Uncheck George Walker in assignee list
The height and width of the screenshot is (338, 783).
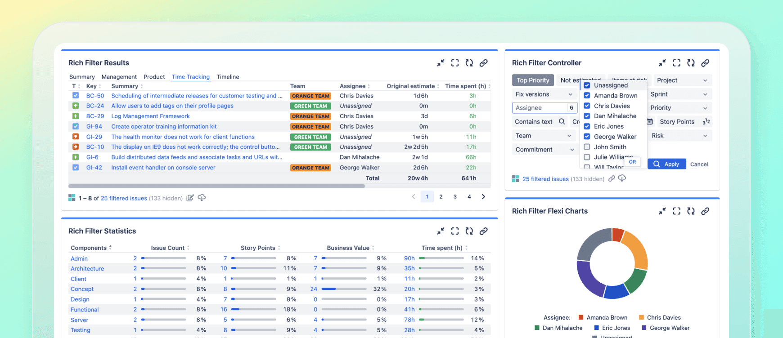coord(587,137)
